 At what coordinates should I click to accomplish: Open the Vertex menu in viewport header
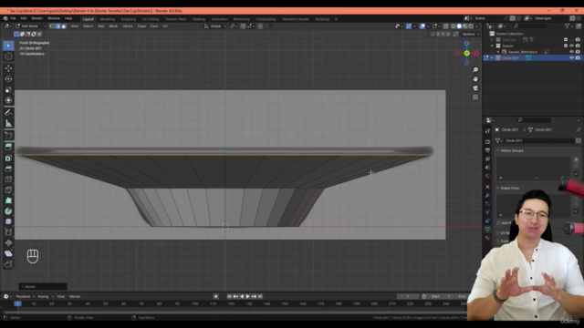pyautogui.click(x=128, y=26)
